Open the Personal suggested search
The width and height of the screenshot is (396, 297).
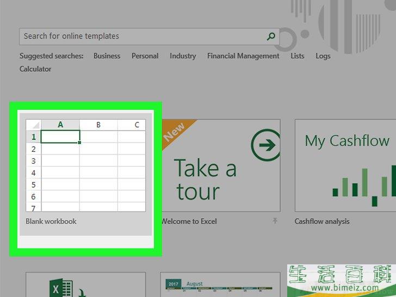(x=145, y=56)
